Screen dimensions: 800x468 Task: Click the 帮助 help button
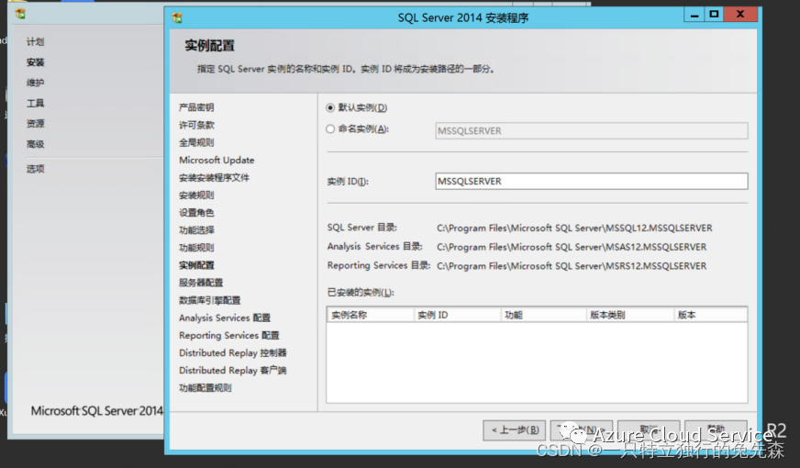(x=716, y=429)
